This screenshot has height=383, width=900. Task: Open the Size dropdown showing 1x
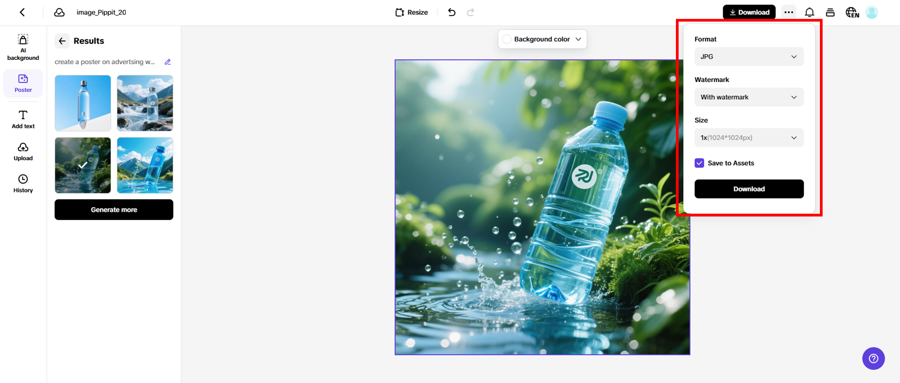749,138
